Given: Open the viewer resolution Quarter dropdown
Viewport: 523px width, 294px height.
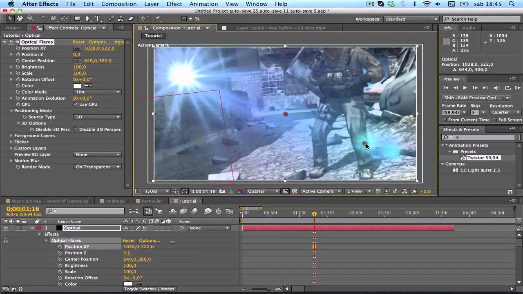Looking at the screenshot, I should (263, 191).
